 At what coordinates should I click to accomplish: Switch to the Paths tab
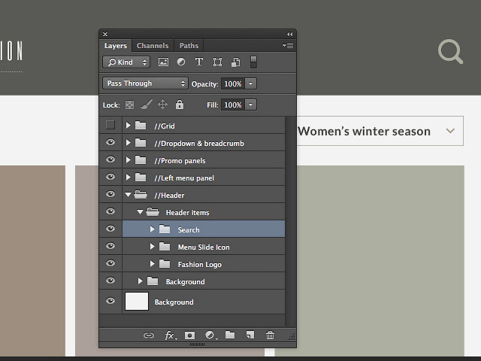tap(189, 46)
